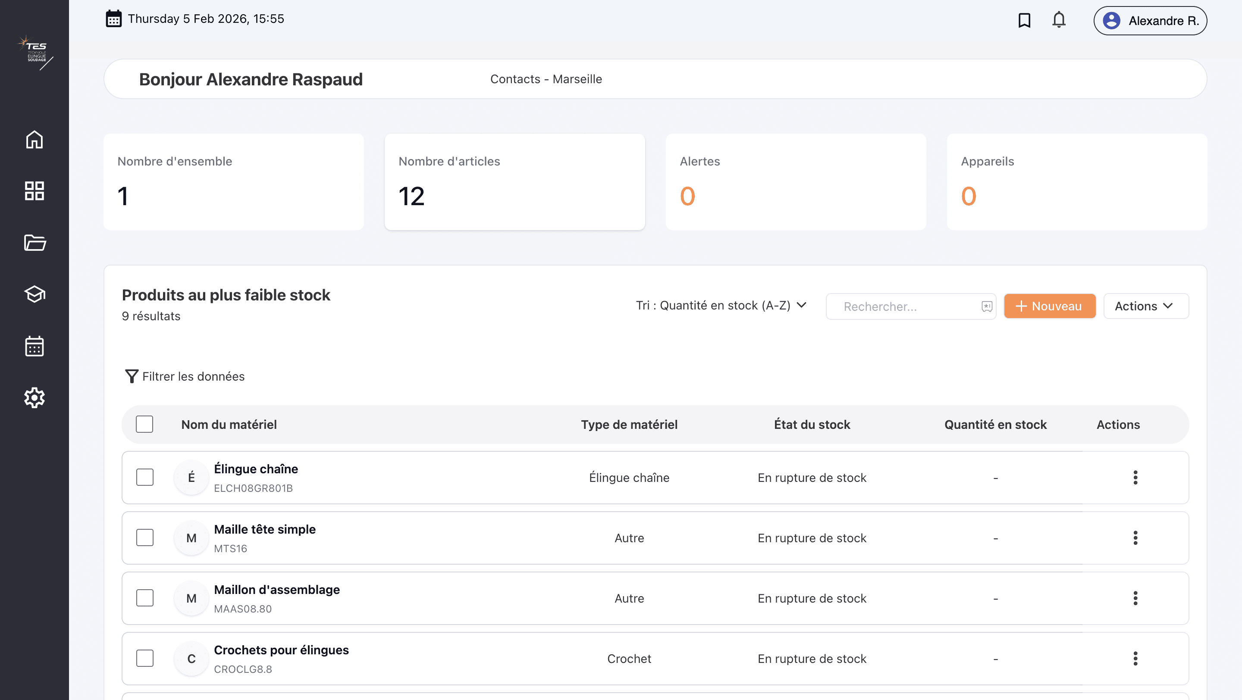Screen dimensions: 1242x700
Task: Open the graduation cap training icon
Action: 34,294
